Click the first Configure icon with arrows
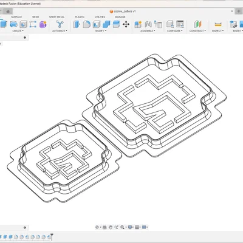Image resolution: width=243 pixels, height=243 pixels. (x=170, y=24)
